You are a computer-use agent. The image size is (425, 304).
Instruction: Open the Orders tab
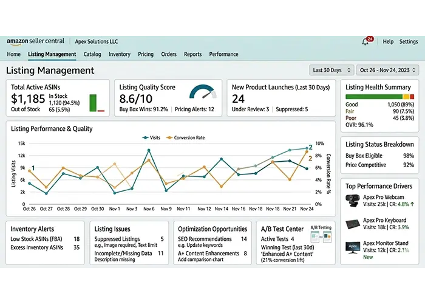tap(169, 54)
